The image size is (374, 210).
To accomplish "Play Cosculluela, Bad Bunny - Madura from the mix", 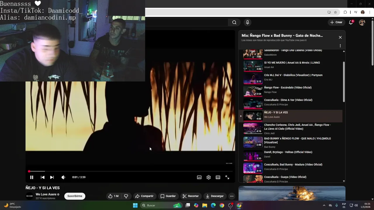I will [290, 168].
